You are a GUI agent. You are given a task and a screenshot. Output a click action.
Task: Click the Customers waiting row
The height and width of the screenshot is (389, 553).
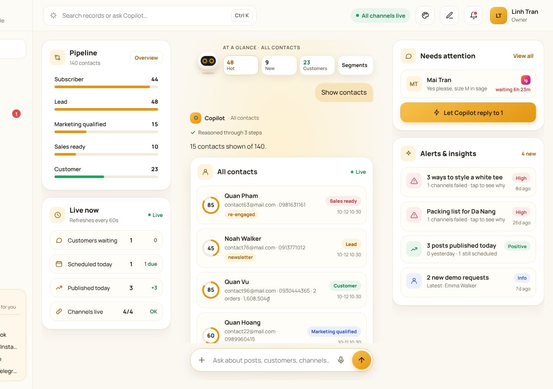click(106, 240)
